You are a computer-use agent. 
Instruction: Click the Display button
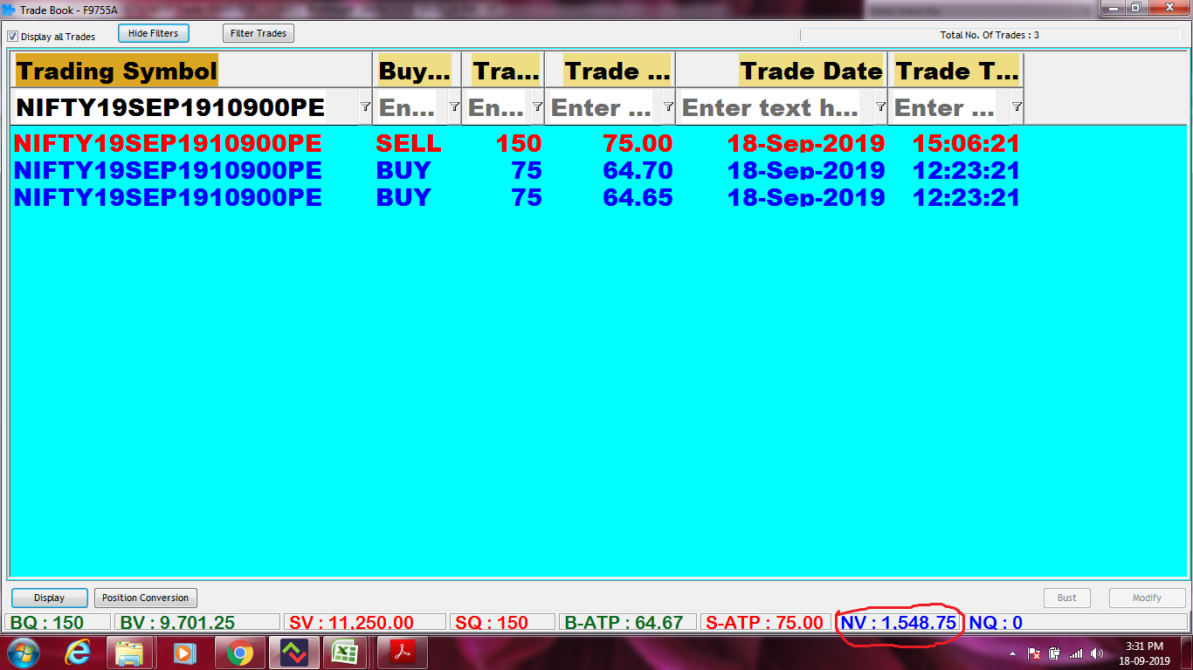click(50, 598)
